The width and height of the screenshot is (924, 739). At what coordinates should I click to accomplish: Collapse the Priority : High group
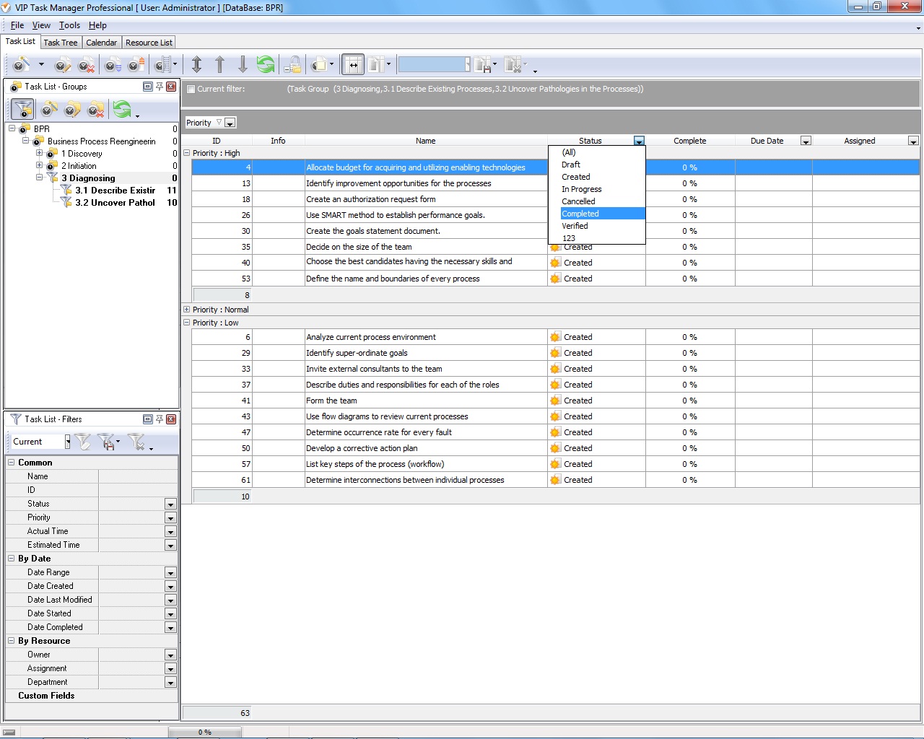coord(187,153)
